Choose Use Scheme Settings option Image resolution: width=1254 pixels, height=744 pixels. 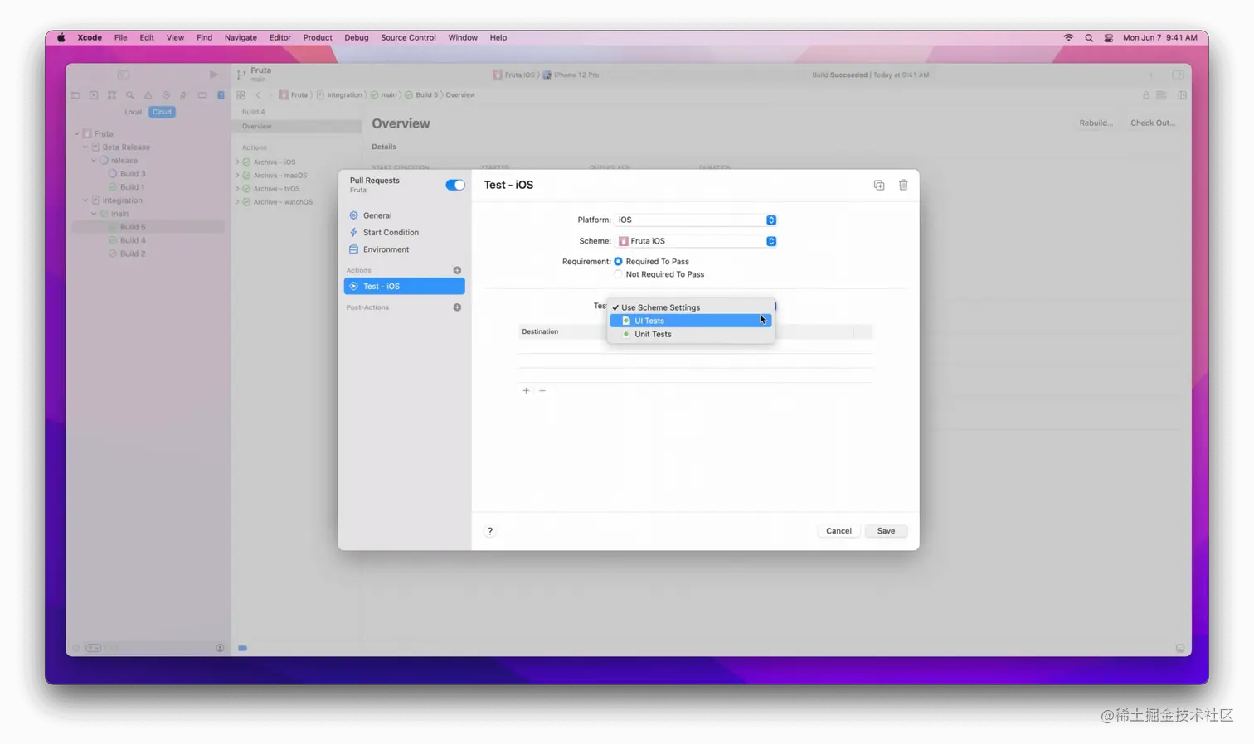coord(691,307)
